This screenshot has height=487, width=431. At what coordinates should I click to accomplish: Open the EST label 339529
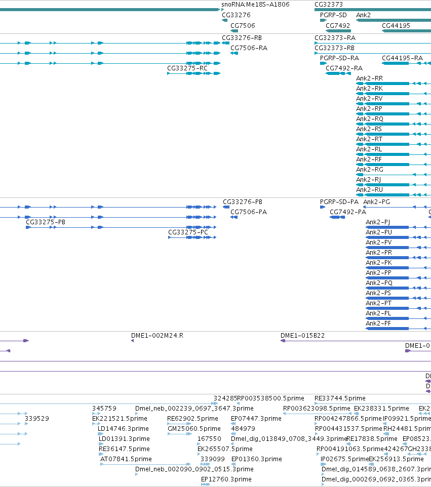[37, 418]
